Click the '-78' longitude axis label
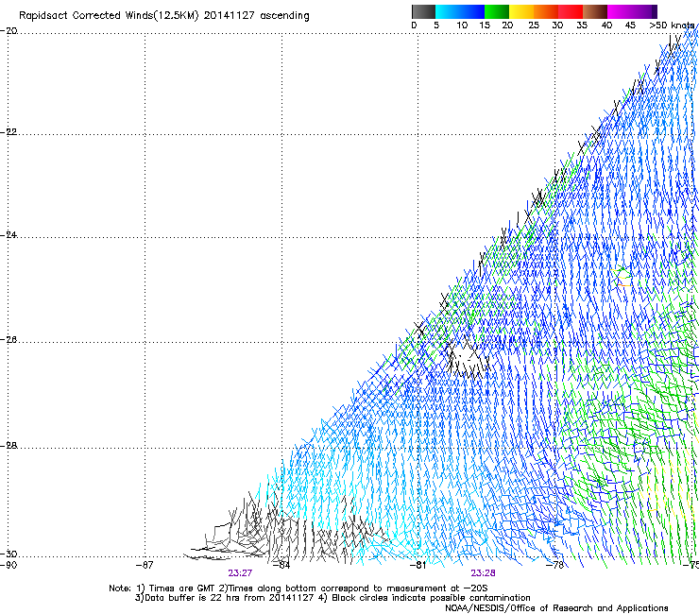The width and height of the screenshot is (699, 614). pos(555,565)
